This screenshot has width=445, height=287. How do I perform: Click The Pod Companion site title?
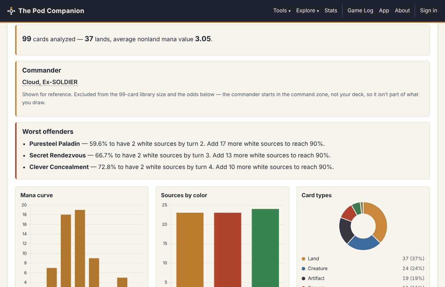(51, 11)
